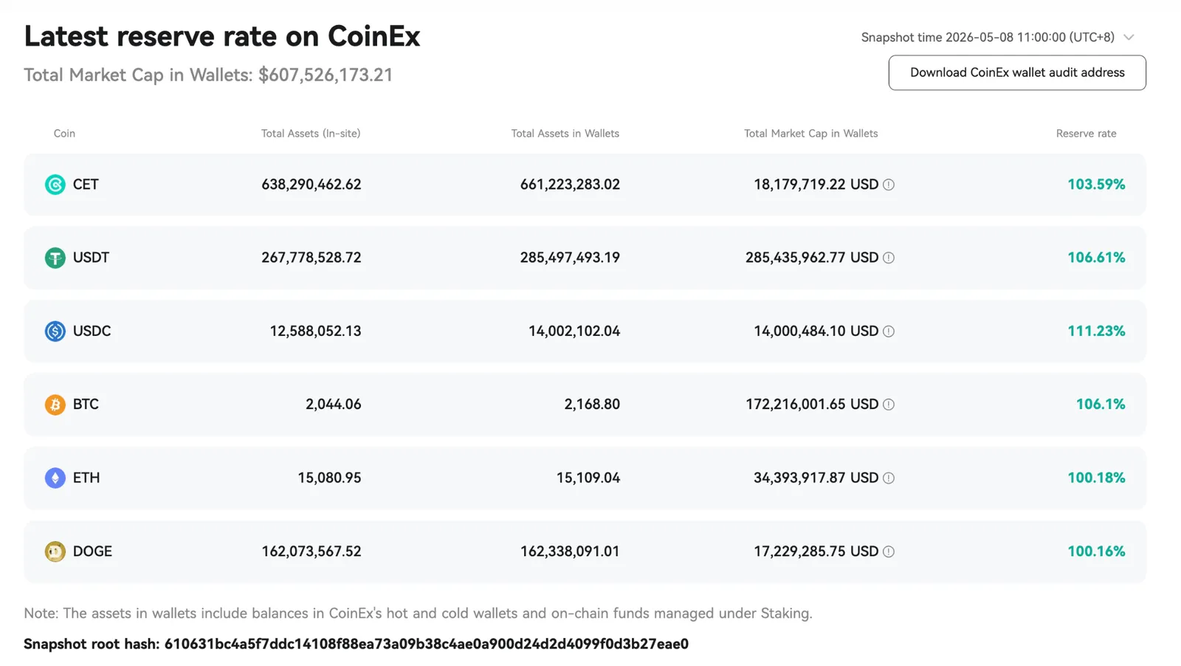Click the USDC coin logo icon

[x=55, y=331]
